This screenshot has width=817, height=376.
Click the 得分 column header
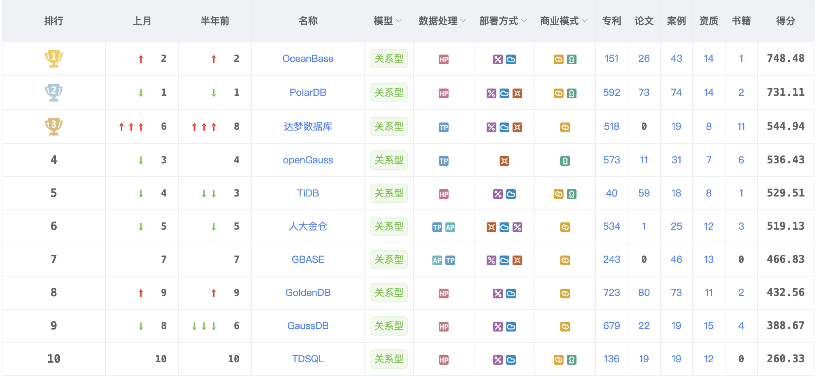[x=785, y=21]
